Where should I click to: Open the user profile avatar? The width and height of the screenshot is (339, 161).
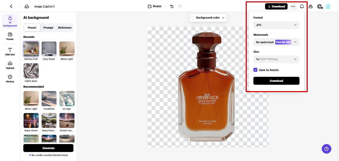pyautogui.click(x=328, y=6)
